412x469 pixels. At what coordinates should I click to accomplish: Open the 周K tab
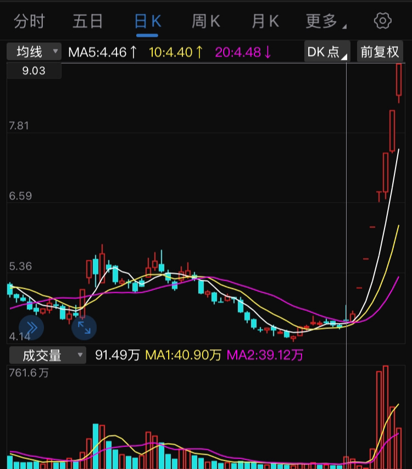click(206, 21)
